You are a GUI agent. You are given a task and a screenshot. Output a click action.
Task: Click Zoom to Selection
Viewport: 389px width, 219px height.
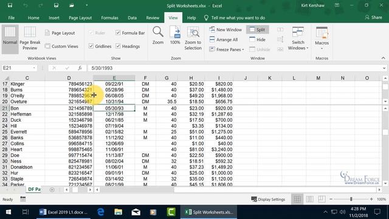pyautogui.click(x=193, y=38)
